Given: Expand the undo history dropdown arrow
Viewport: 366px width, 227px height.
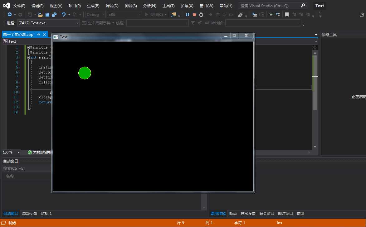Looking at the screenshot, I should [69, 15].
